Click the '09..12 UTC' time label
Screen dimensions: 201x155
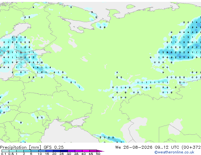[x=167, y=147]
